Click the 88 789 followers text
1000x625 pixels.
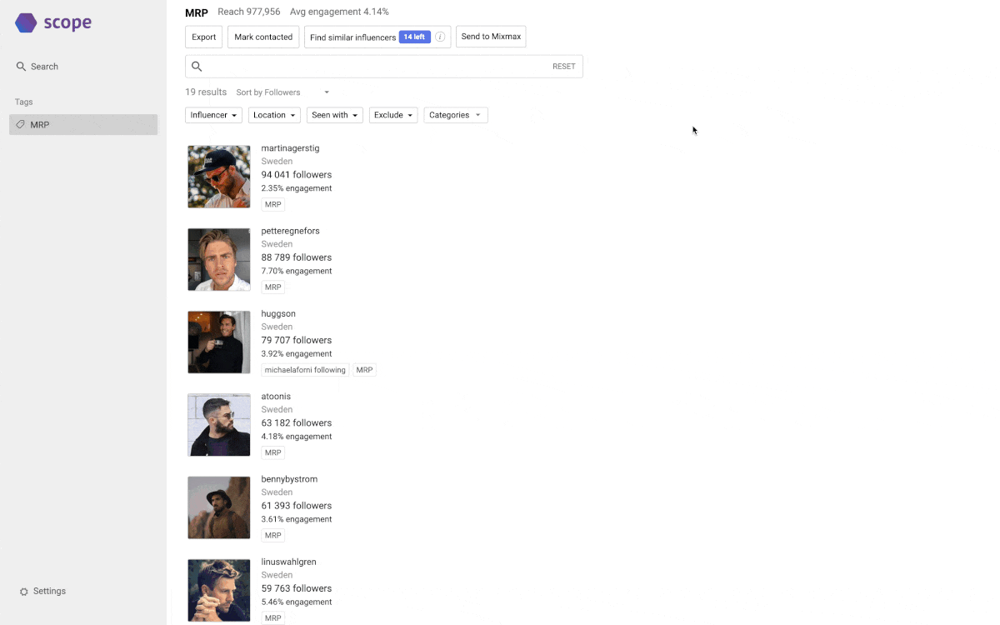click(297, 257)
